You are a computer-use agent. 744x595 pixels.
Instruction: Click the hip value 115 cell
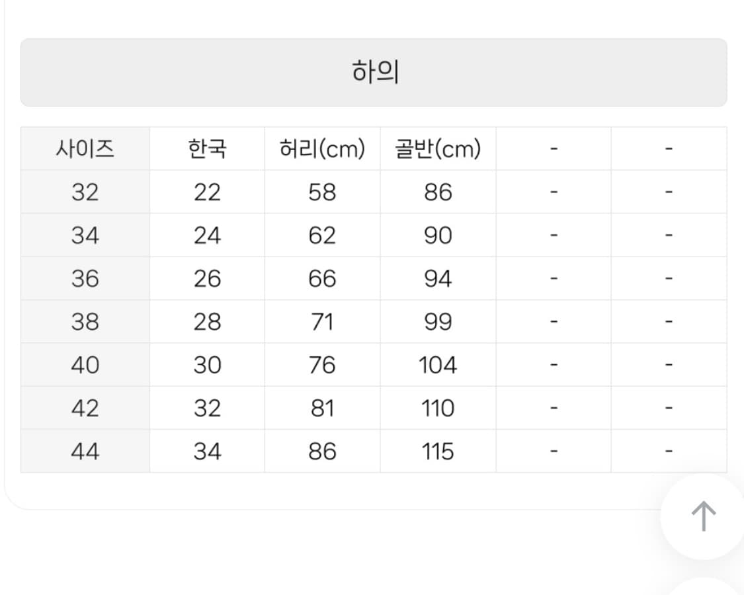pyautogui.click(x=437, y=452)
